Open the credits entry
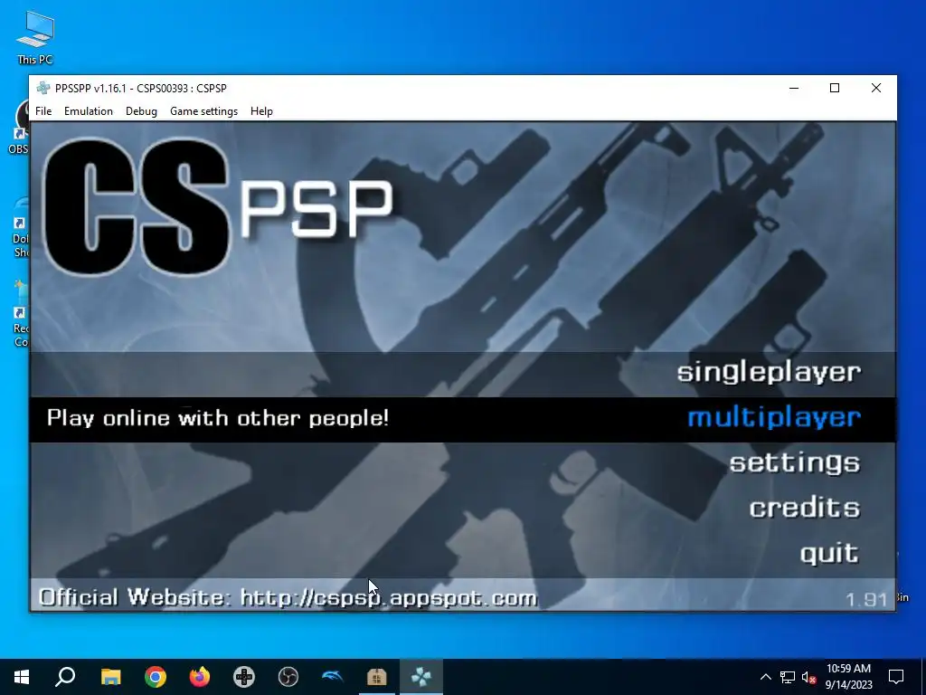This screenshot has width=926, height=695. pos(804,508)
